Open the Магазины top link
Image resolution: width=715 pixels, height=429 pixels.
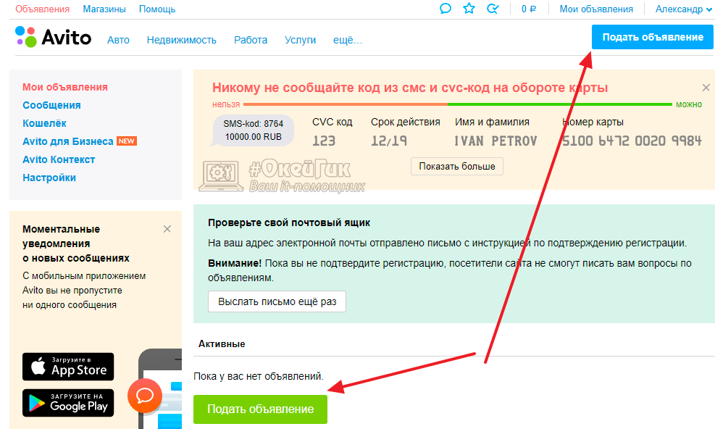(104, 9)
